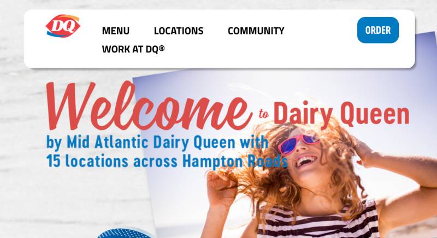Click the purple sky of the hero photo
This screenshot has width=437, height=238.
(362, 84)
